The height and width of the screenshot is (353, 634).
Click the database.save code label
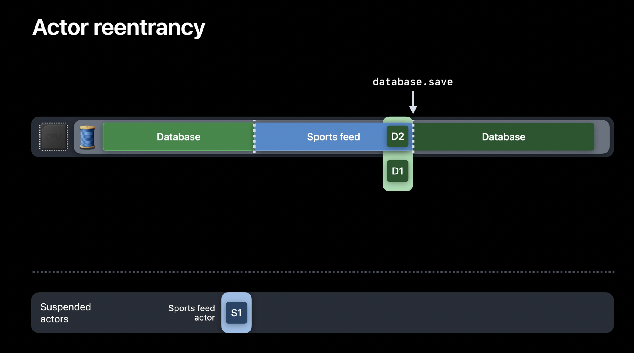pyautogui.click(x=413, y=82)
